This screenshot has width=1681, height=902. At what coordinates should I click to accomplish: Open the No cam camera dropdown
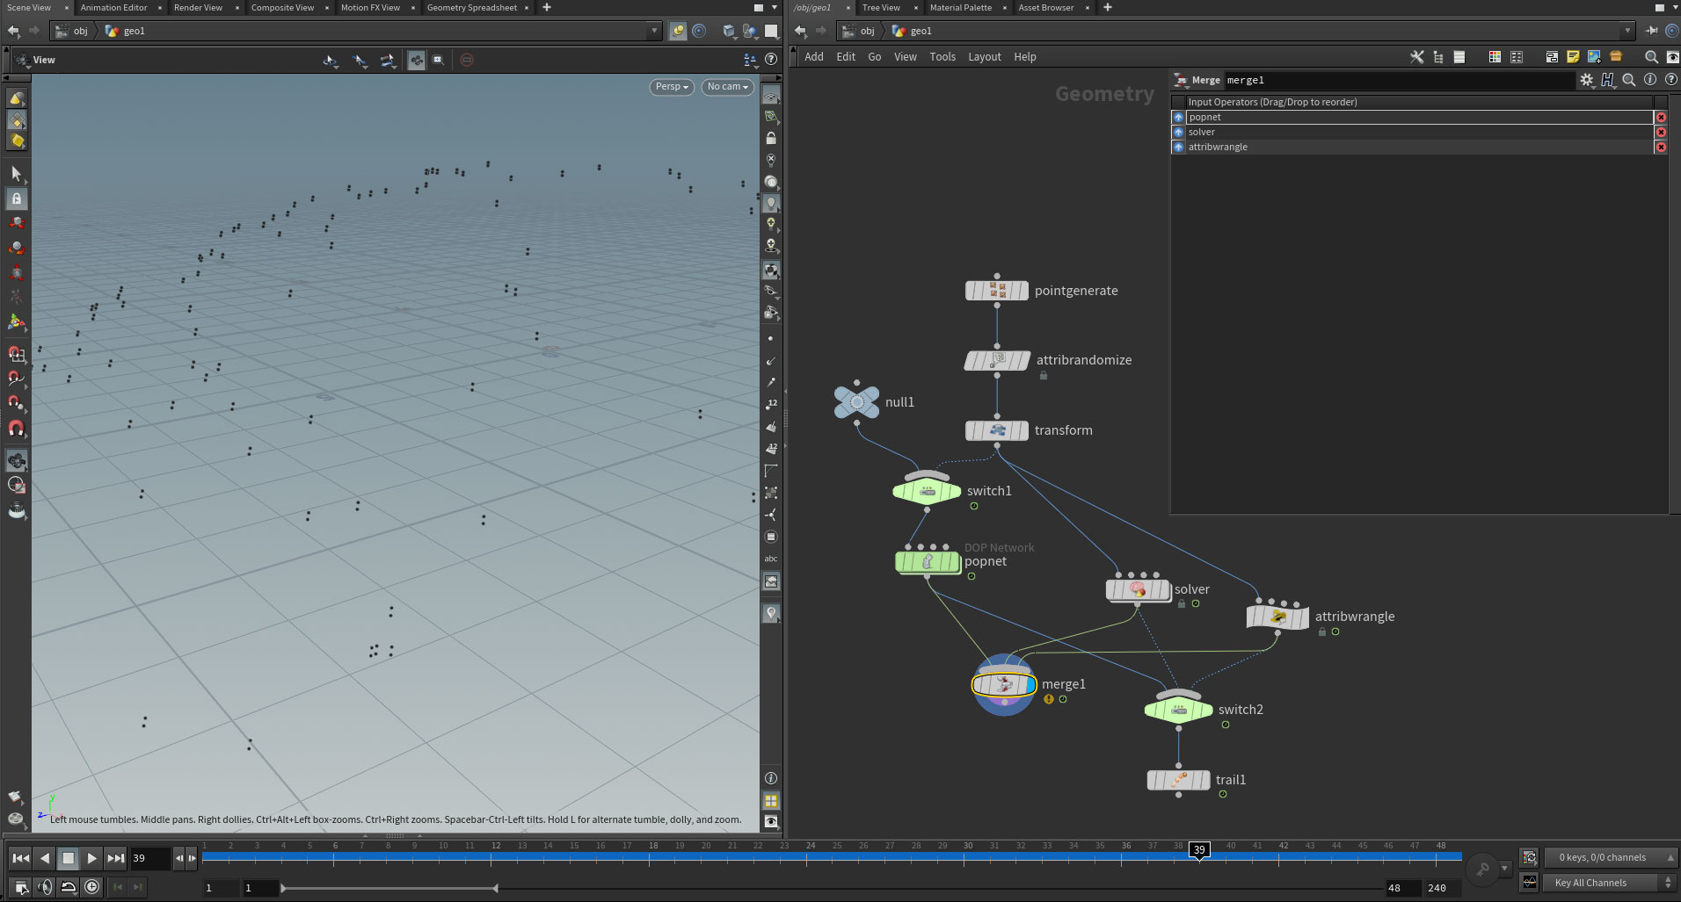tap(727, 87)
